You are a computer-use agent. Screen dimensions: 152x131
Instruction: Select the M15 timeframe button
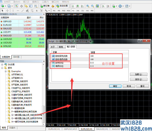(64, 11)
